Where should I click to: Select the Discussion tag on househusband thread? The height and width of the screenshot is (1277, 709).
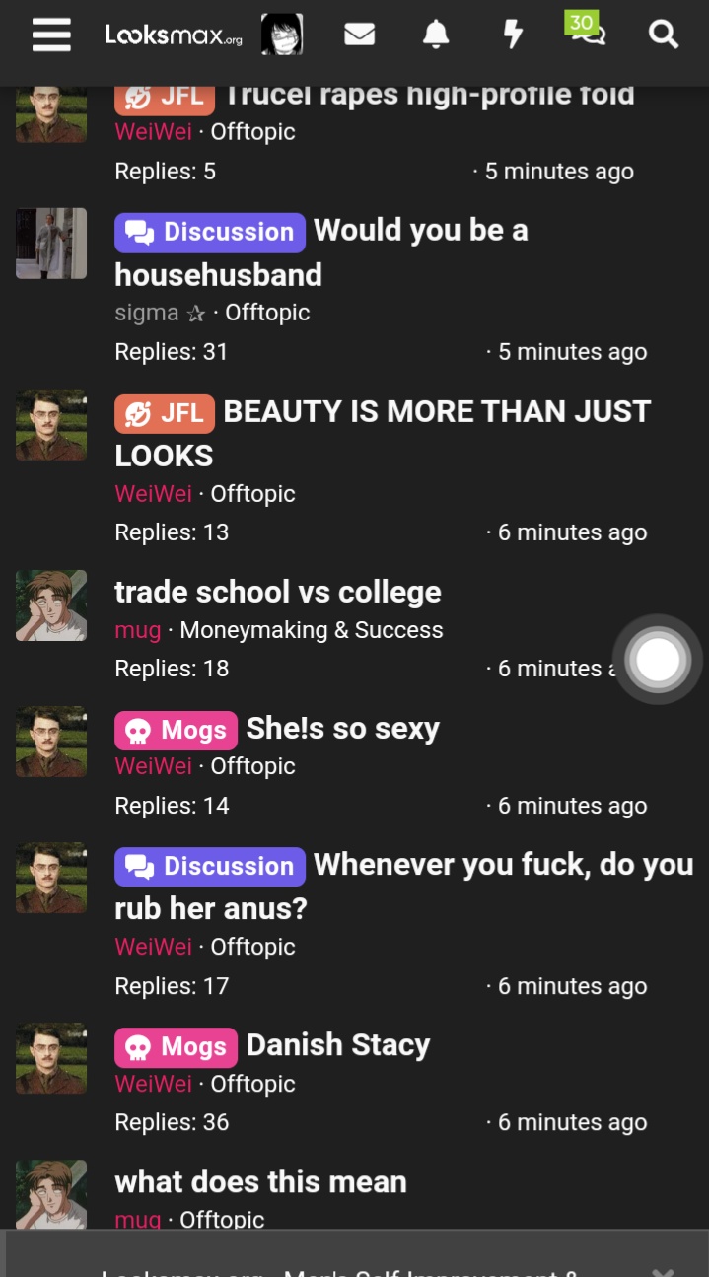[210, 232]
